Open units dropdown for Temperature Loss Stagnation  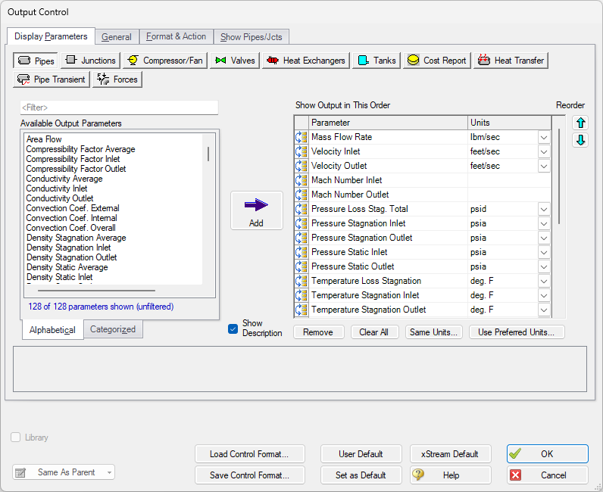(x=543, y=281)
